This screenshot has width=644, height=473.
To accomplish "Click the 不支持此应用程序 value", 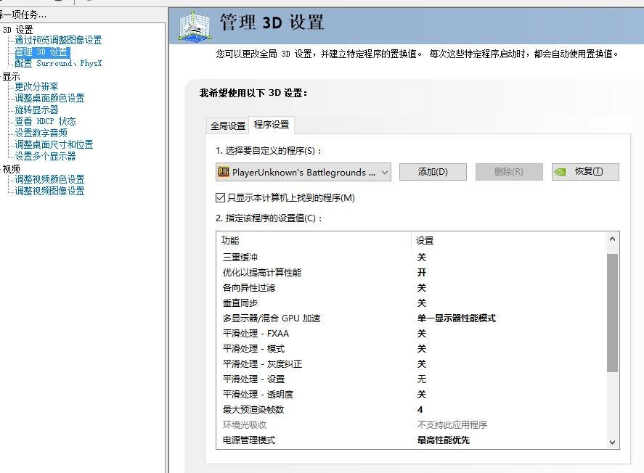I will [452, 424].
